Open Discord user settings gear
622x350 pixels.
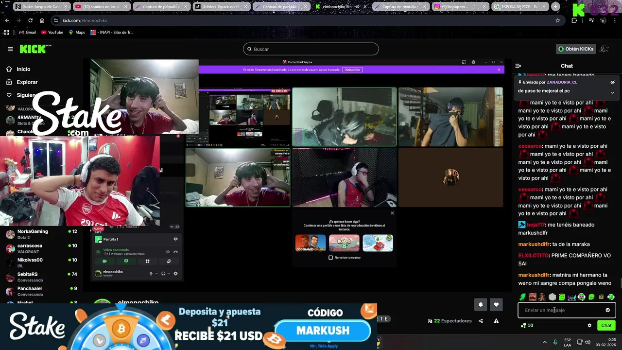(x=175, y=274)
